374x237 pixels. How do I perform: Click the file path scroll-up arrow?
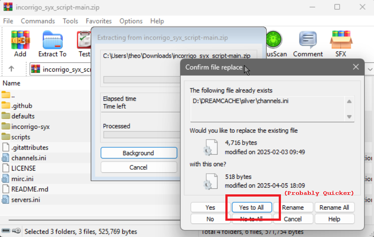(x=349, y=102)
